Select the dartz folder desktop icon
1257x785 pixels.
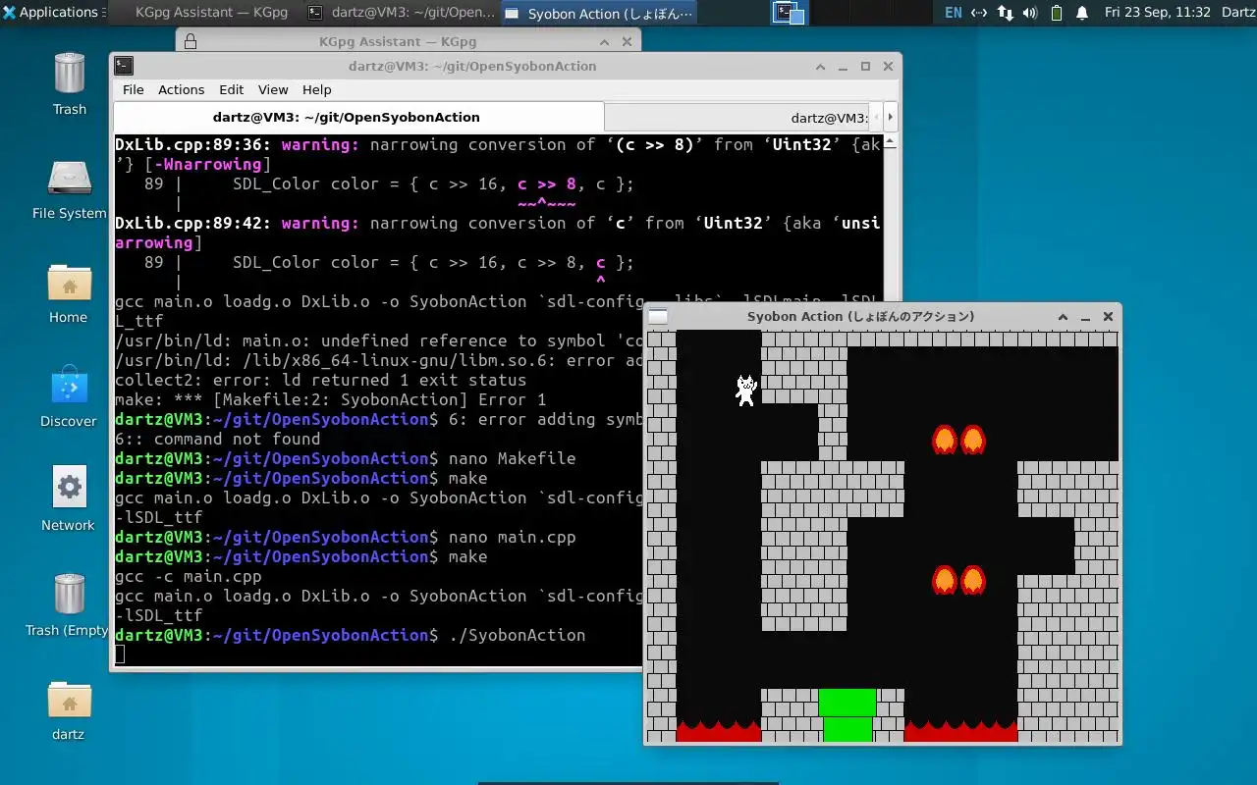(69, 709)
